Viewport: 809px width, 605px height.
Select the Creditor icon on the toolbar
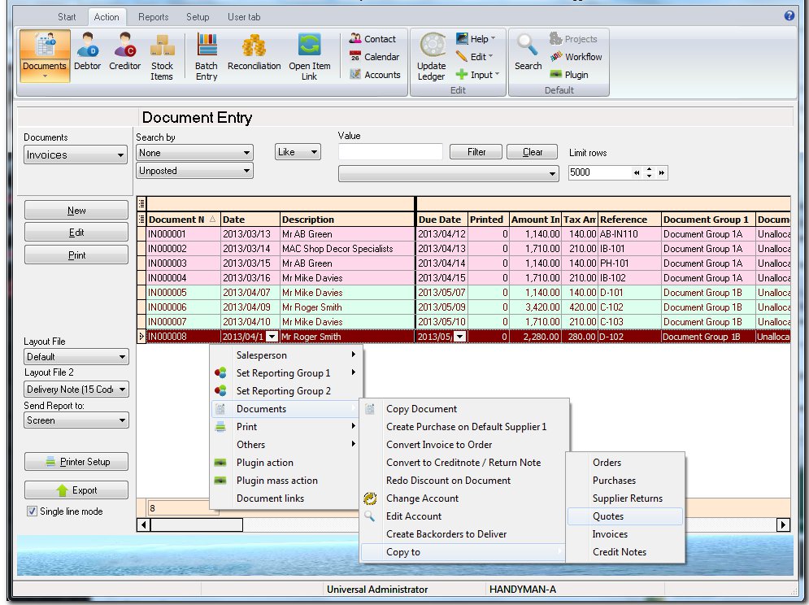pyautogui.click(x=124, y=54)
